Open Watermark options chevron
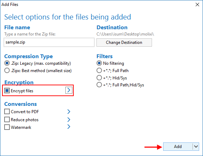Image resolution: width=203 pixels, height=156 pixels. click(x=69, y=127)
